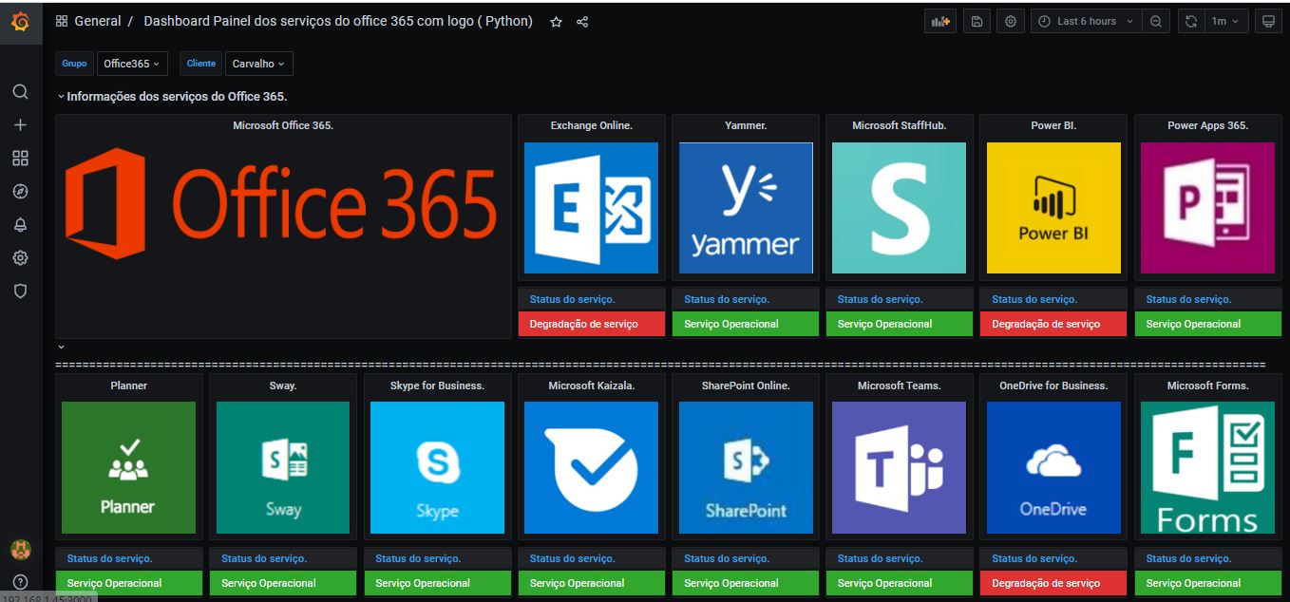This screenshot has width=1290, height=602.
Task: Refresh the dashboard now
Action: (1190, 21)
